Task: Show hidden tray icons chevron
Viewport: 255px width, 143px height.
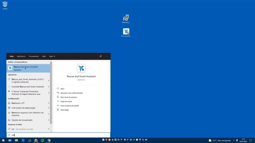Action: click(x=234, y=140)
